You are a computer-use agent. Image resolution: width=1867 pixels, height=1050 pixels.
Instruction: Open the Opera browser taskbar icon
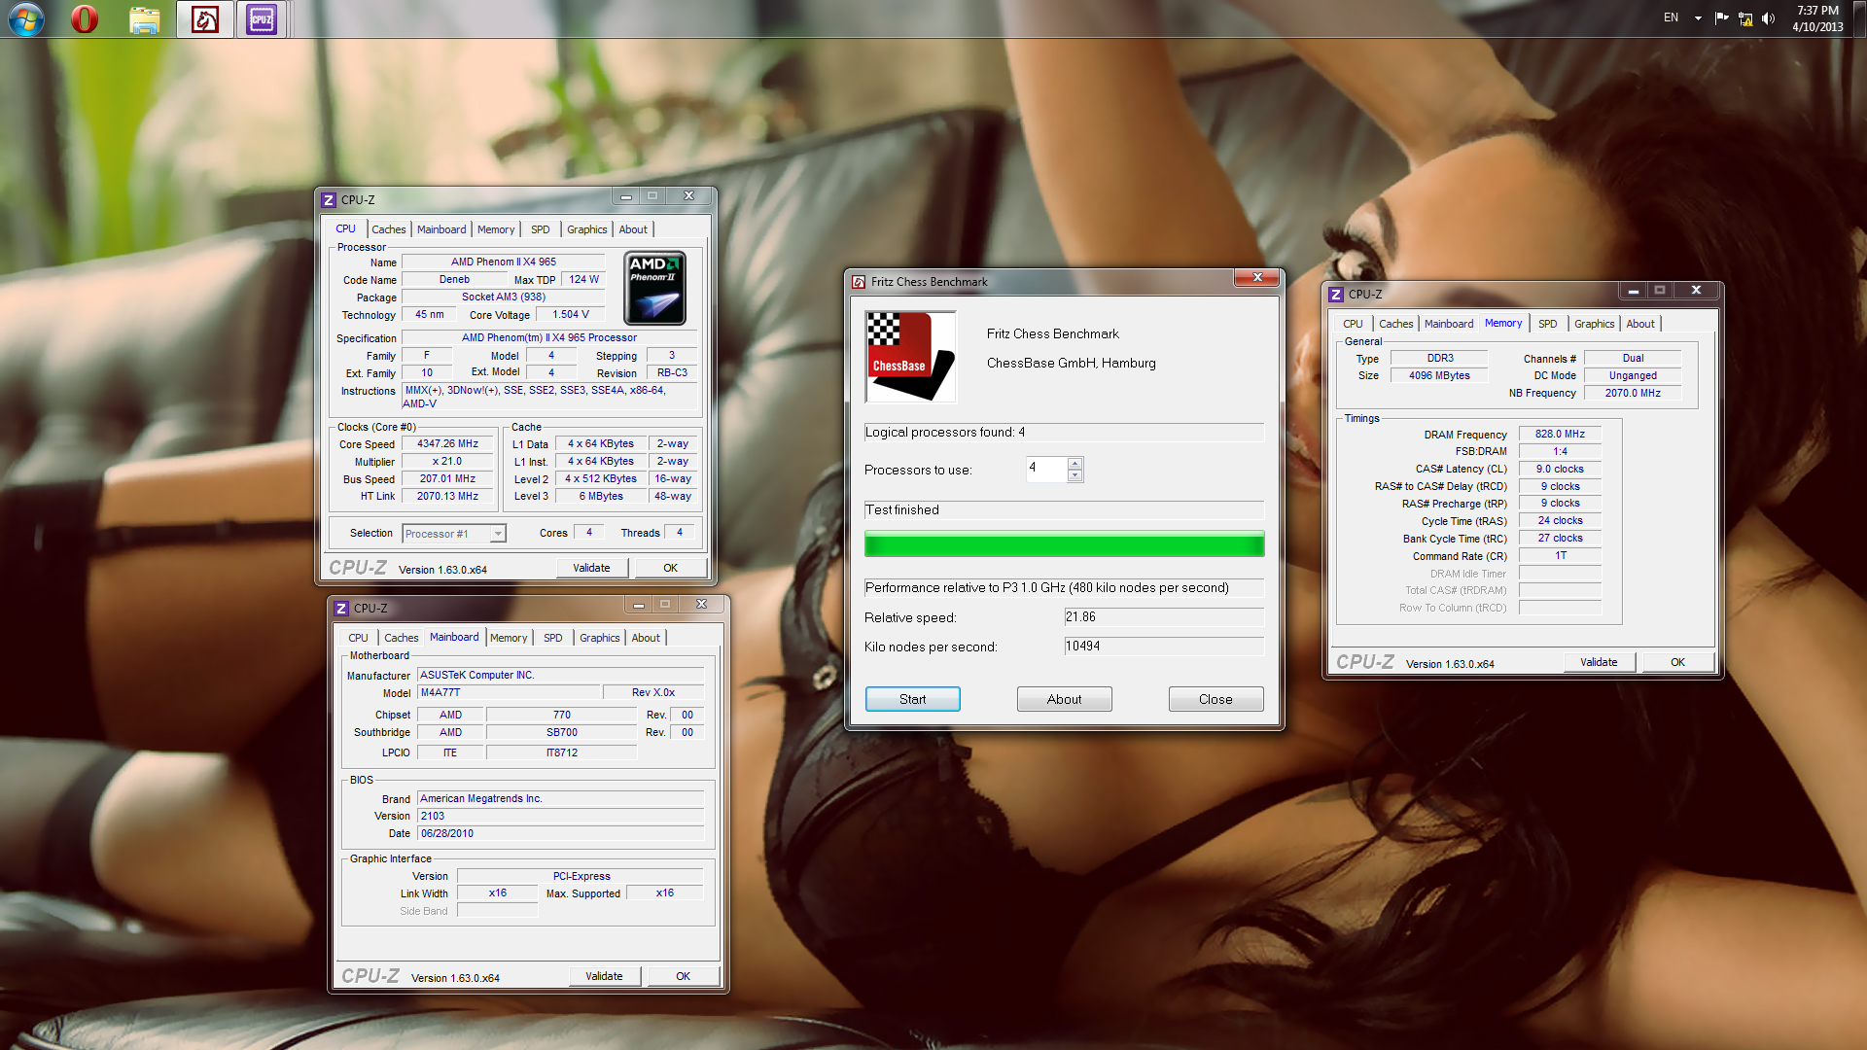(85, 18)
